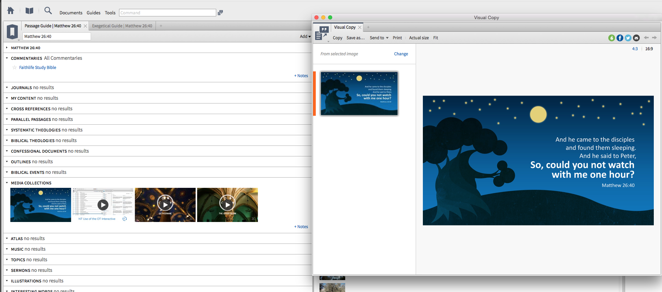Image resolution: width=662 pixels, height=292 pixels.
Task: Collapse the Topics section
Action: click(x=7, y=260)
